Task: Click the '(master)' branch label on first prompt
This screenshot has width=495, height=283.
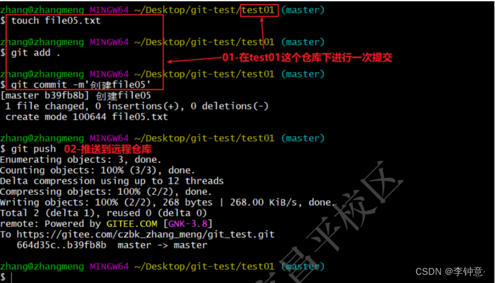Action: click(x=302, y=10)
